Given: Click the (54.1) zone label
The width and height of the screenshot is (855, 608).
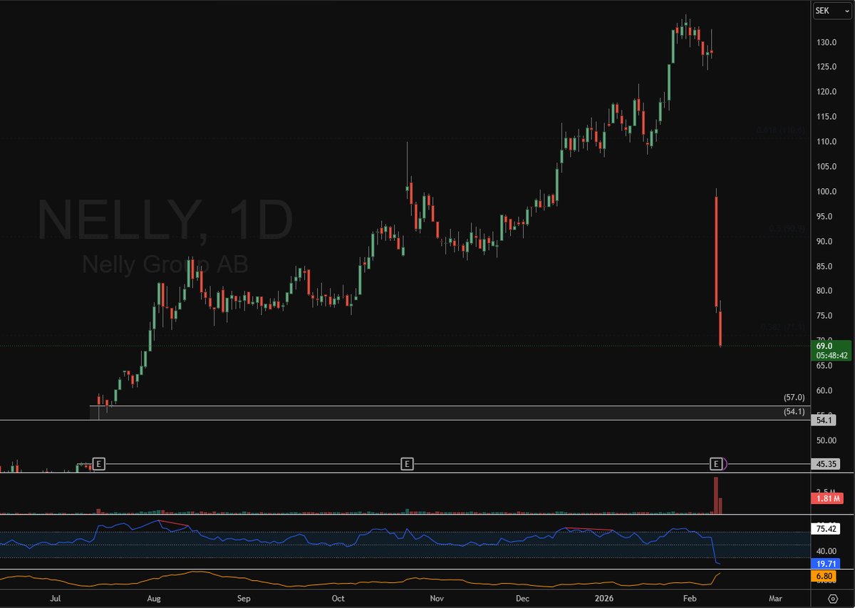Looking at the screenshot, I should 794,411.
